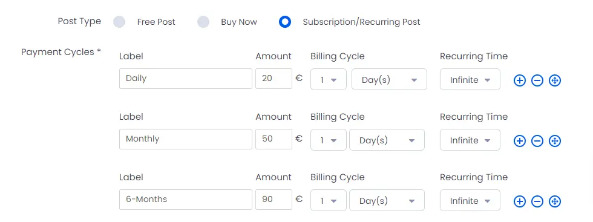This screenshot has height=222, width=593.
Task: Open the billing cycle number dropdown for Monthly
Action: click(328, 140)
